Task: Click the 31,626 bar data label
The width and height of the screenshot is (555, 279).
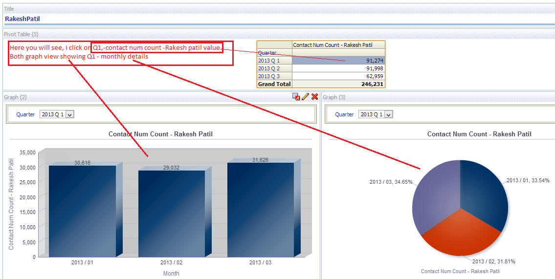Action: [x=260, y=160]
